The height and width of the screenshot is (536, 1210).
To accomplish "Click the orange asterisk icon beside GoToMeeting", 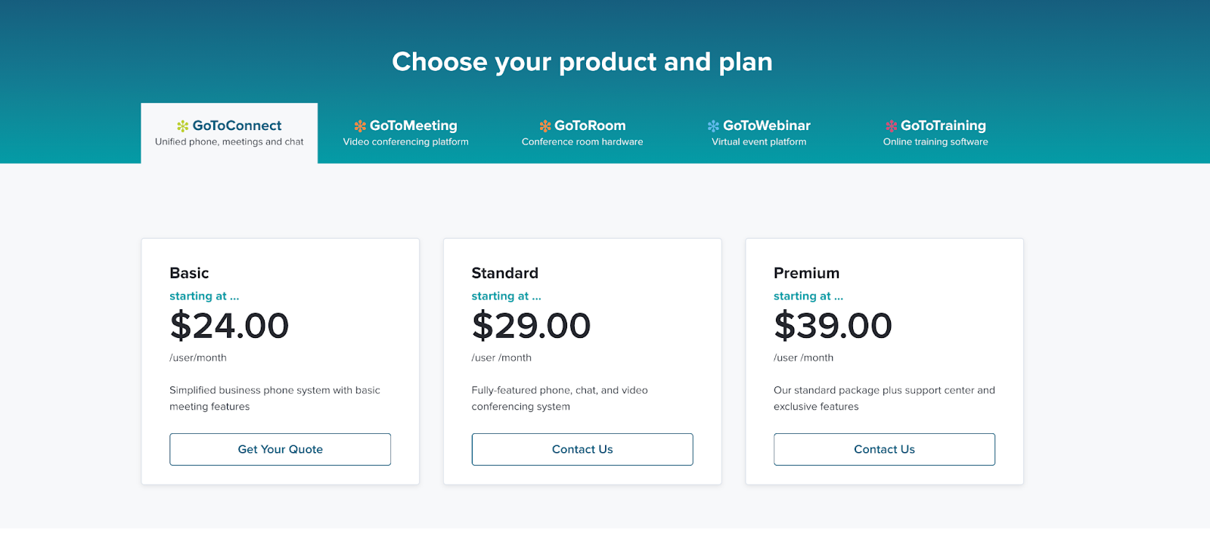I will tap(360, 126).
